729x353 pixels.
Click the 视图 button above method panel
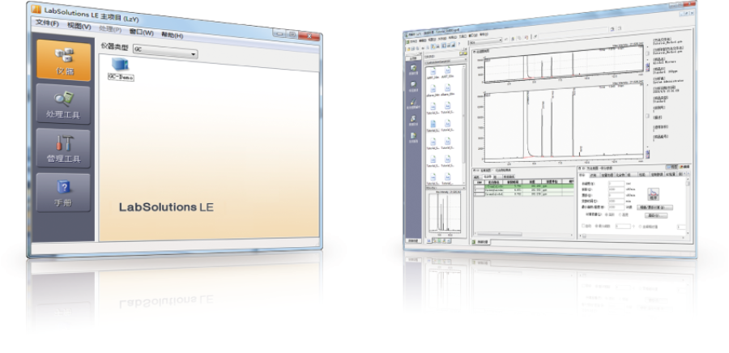(672, 167)
